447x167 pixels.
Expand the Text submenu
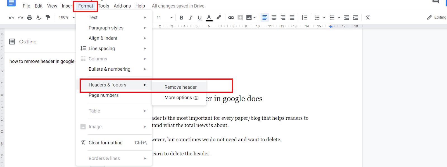pos(114,18)
